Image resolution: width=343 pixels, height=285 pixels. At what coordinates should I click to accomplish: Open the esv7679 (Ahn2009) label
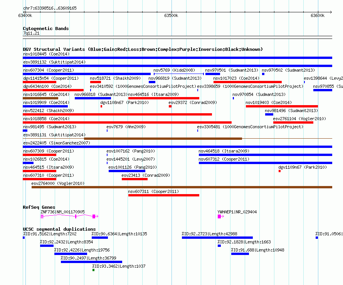click(x=126, y=127)
